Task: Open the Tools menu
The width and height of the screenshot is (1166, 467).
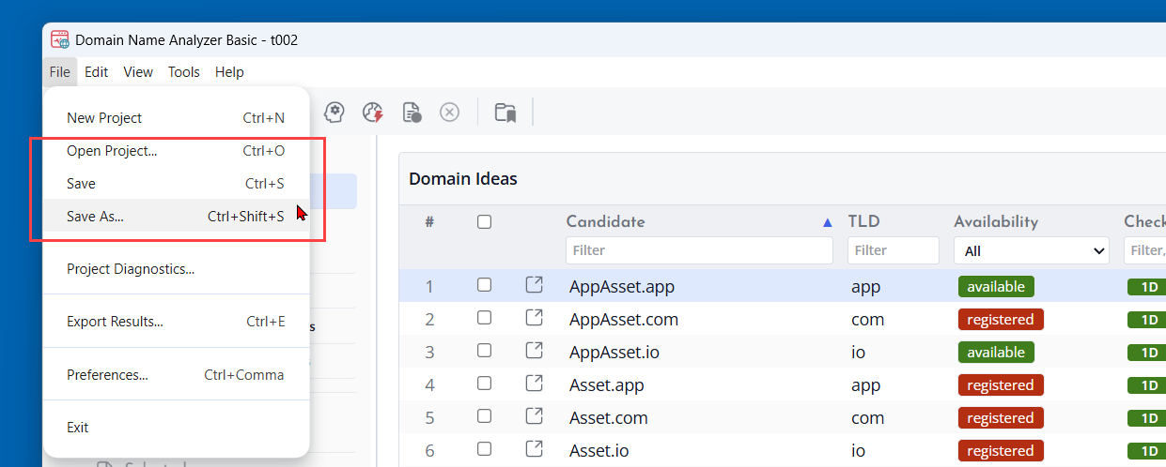Action: 184,71
